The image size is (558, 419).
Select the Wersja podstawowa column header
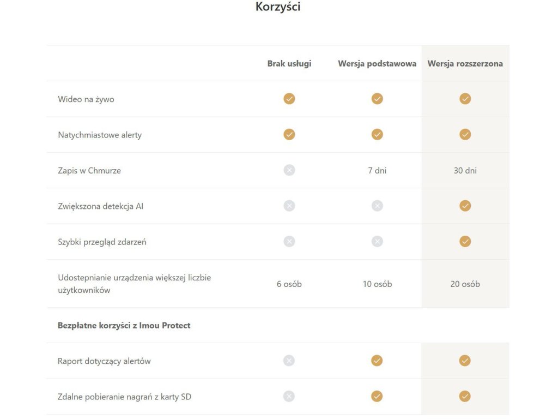click(x=377, y=63)
